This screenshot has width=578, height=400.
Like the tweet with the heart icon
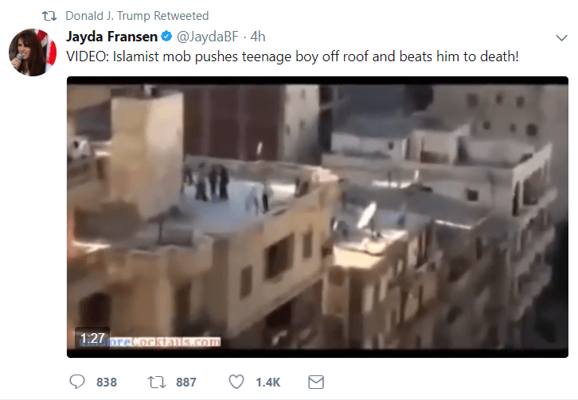point(236,382)
